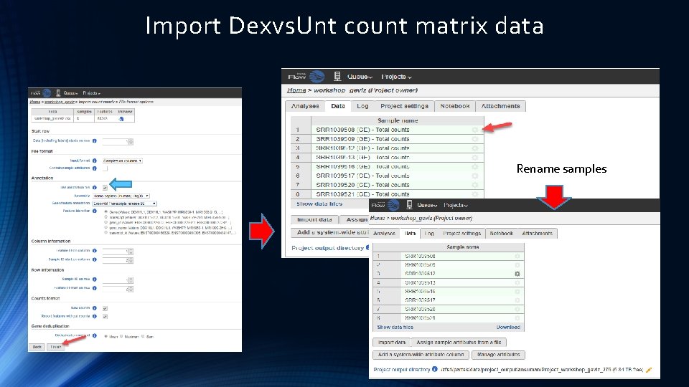Click Add a system-wide attribute column in lower window
This screenshot has height=387, width=689.
tap(421, 355)
